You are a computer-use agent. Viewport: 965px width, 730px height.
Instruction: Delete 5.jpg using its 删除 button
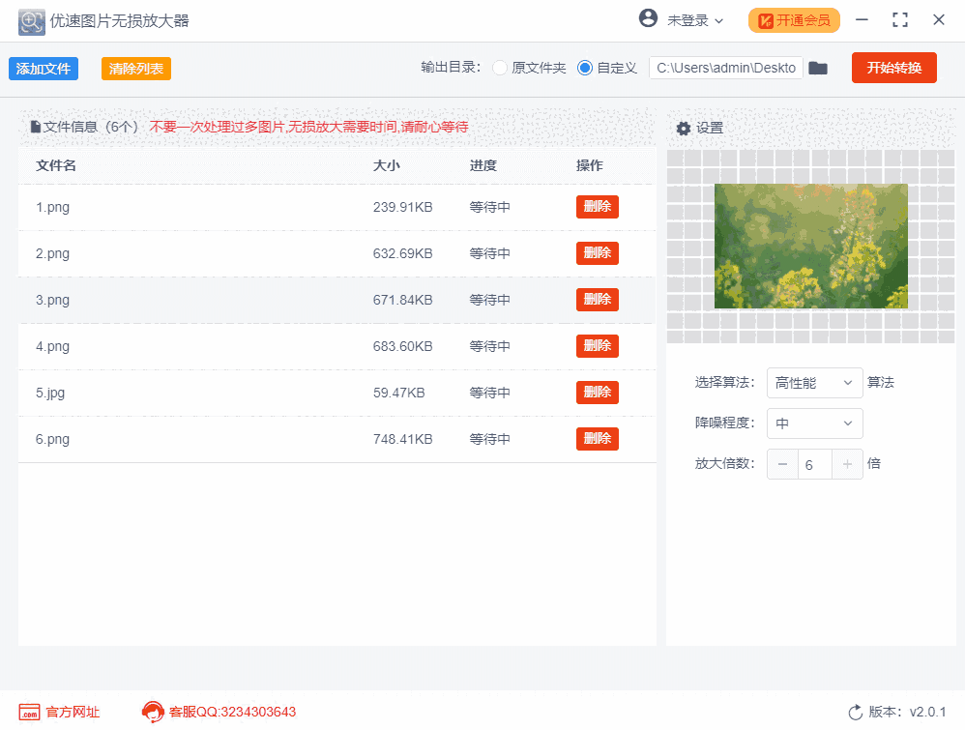(x=597, y=392)
